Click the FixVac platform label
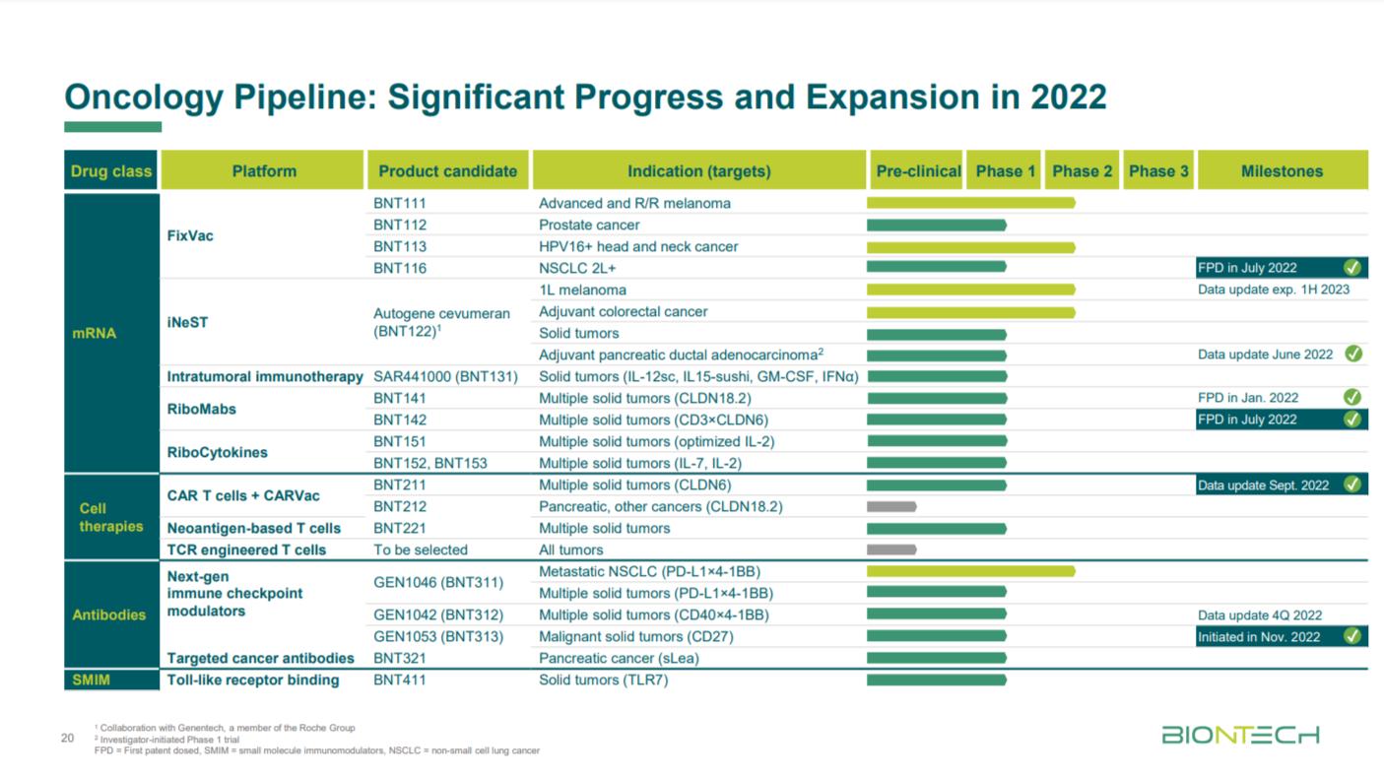The image size is (1384, 776). (190, 236)
